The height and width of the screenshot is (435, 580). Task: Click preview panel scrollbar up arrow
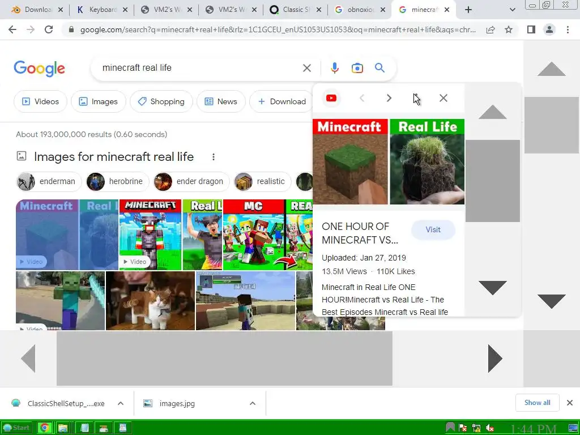tap(492, 112)
